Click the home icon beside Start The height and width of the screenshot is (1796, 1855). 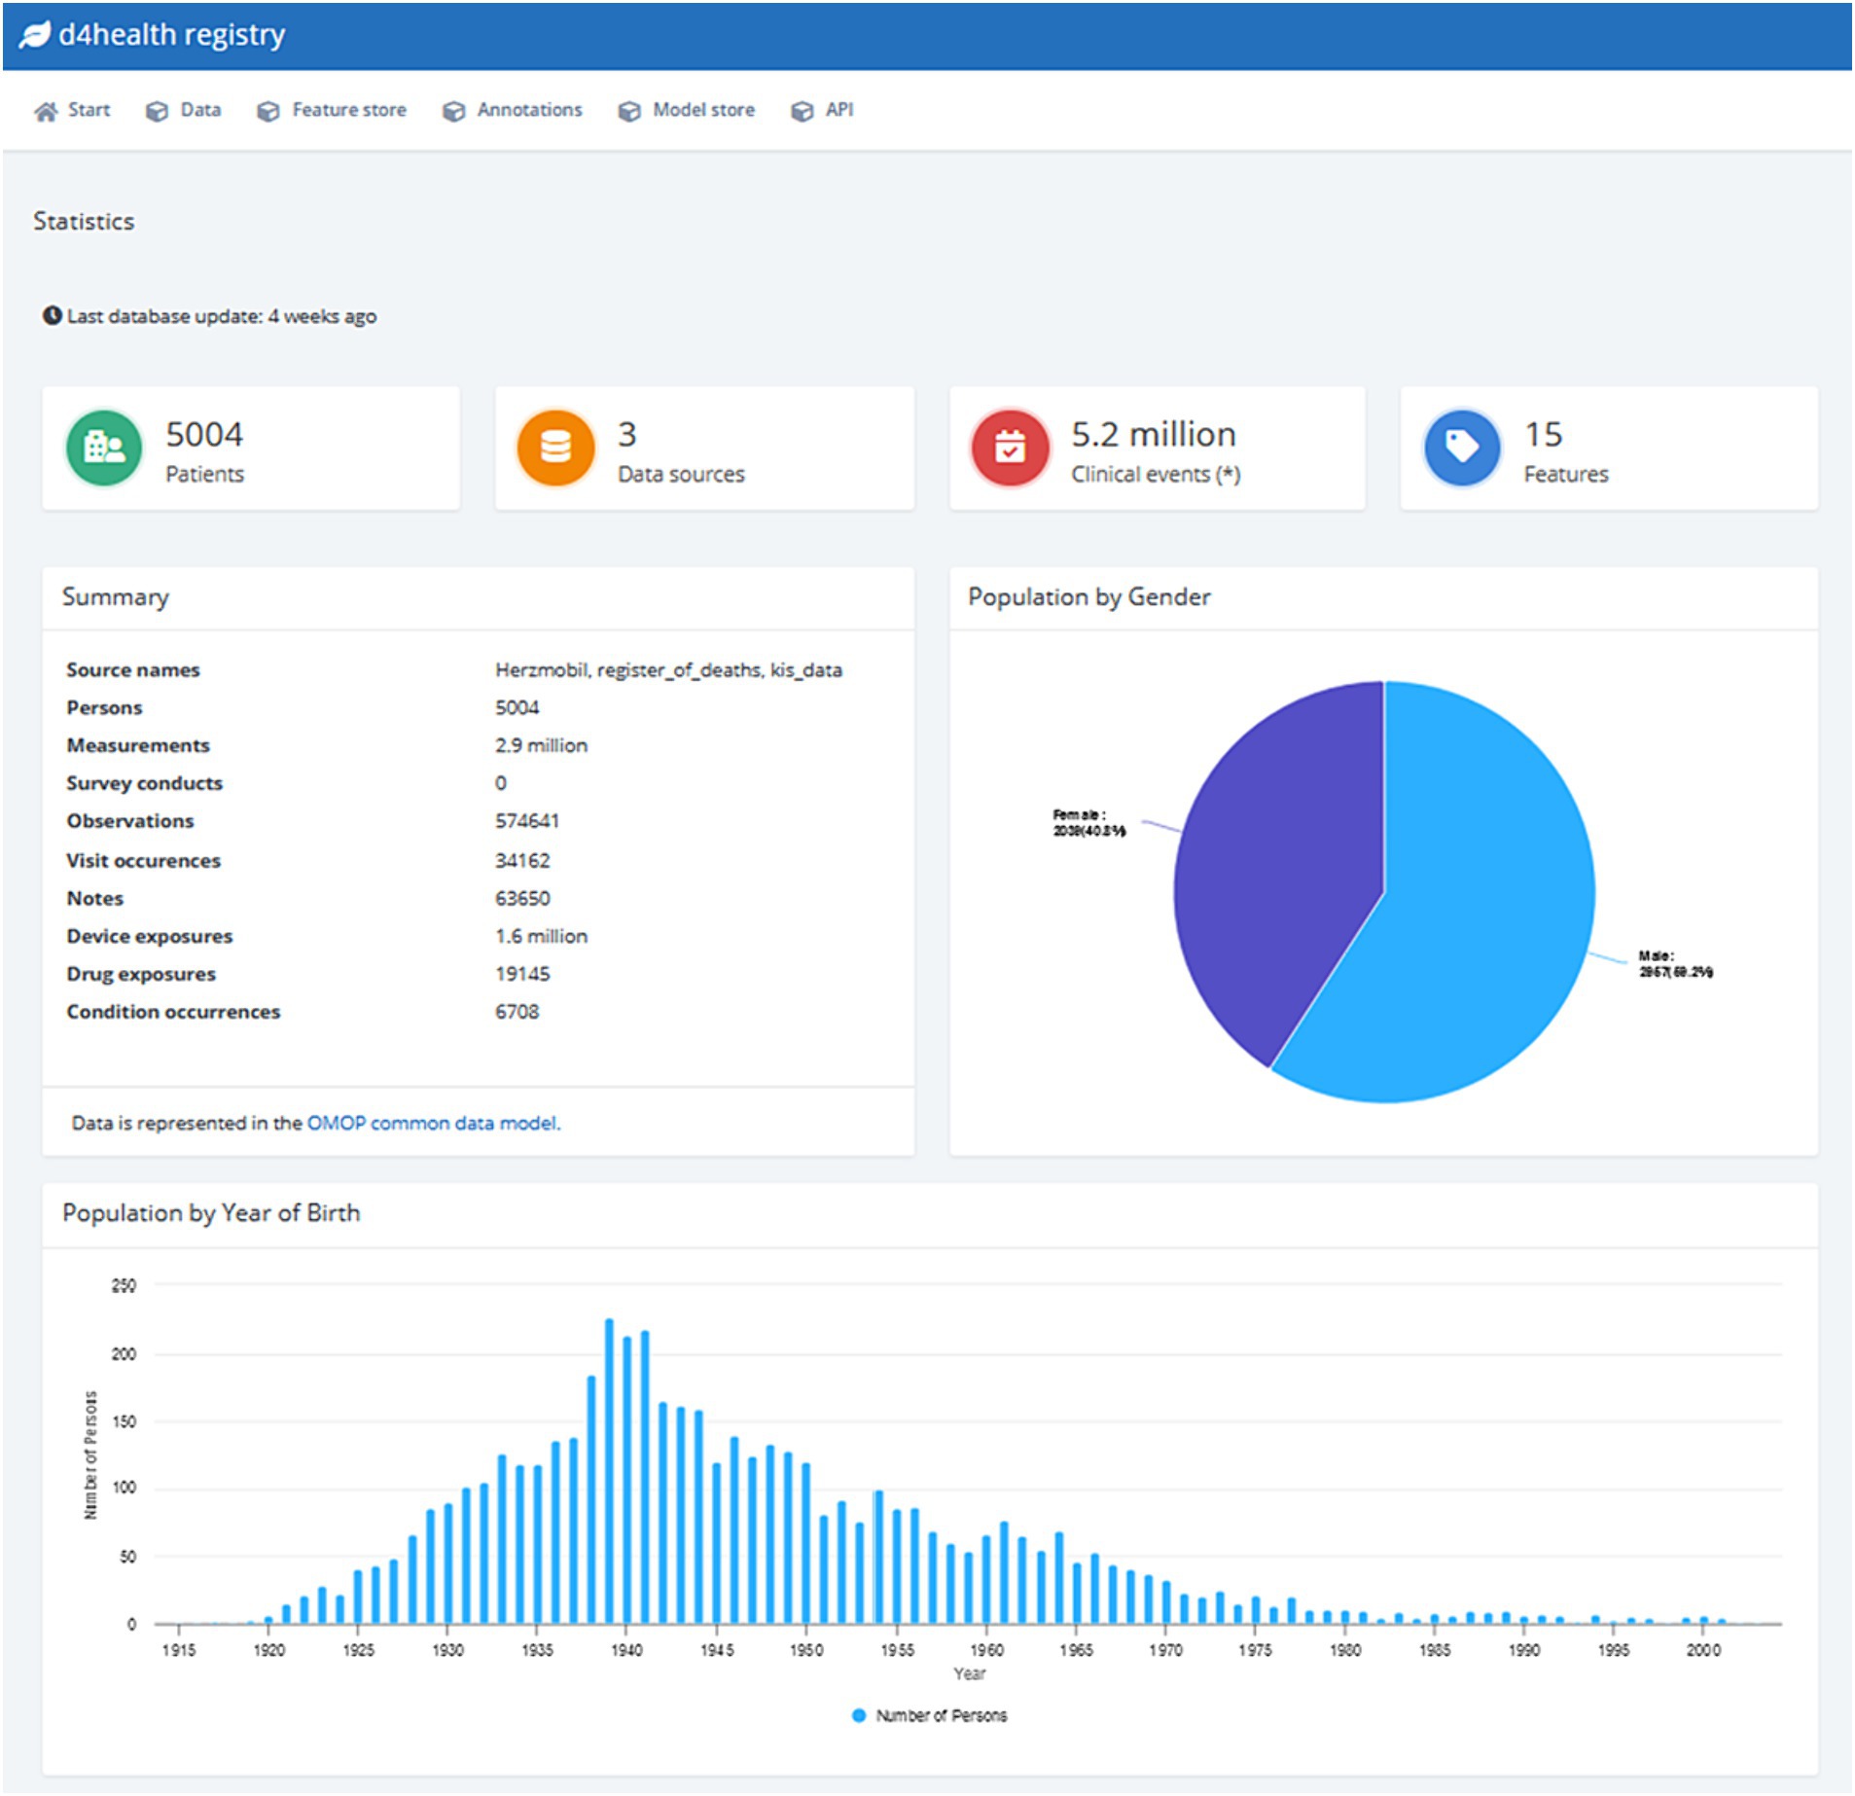pos(46,111)
